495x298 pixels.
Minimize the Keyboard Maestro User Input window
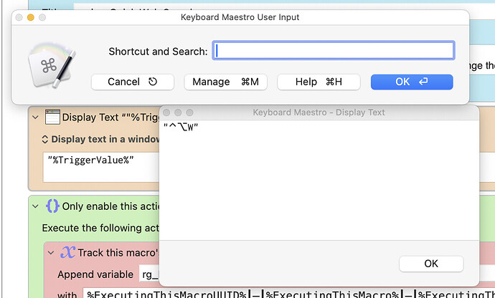coord(31,17)
